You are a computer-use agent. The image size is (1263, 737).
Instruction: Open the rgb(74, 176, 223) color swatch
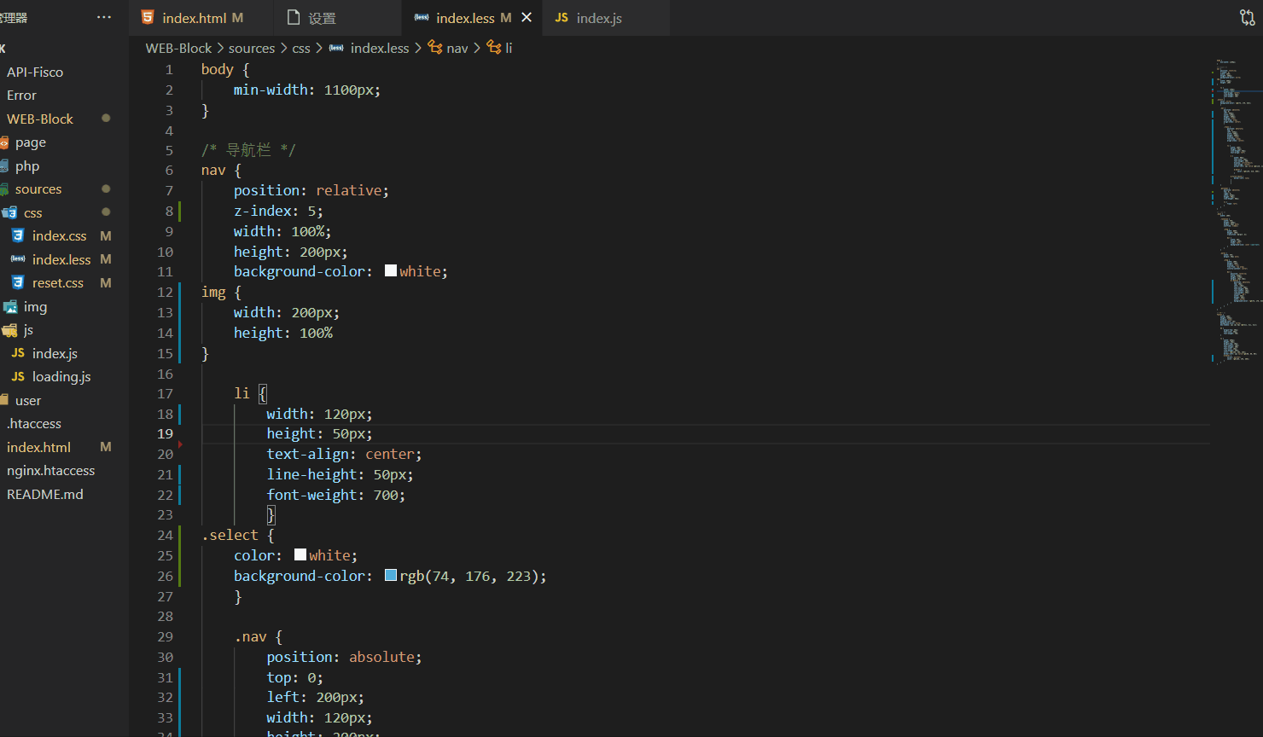click(x=391, y=575)
